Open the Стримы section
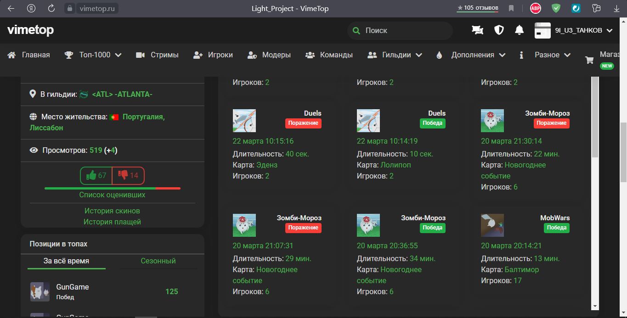Screen dimensions: 627x318 (157, 55)
